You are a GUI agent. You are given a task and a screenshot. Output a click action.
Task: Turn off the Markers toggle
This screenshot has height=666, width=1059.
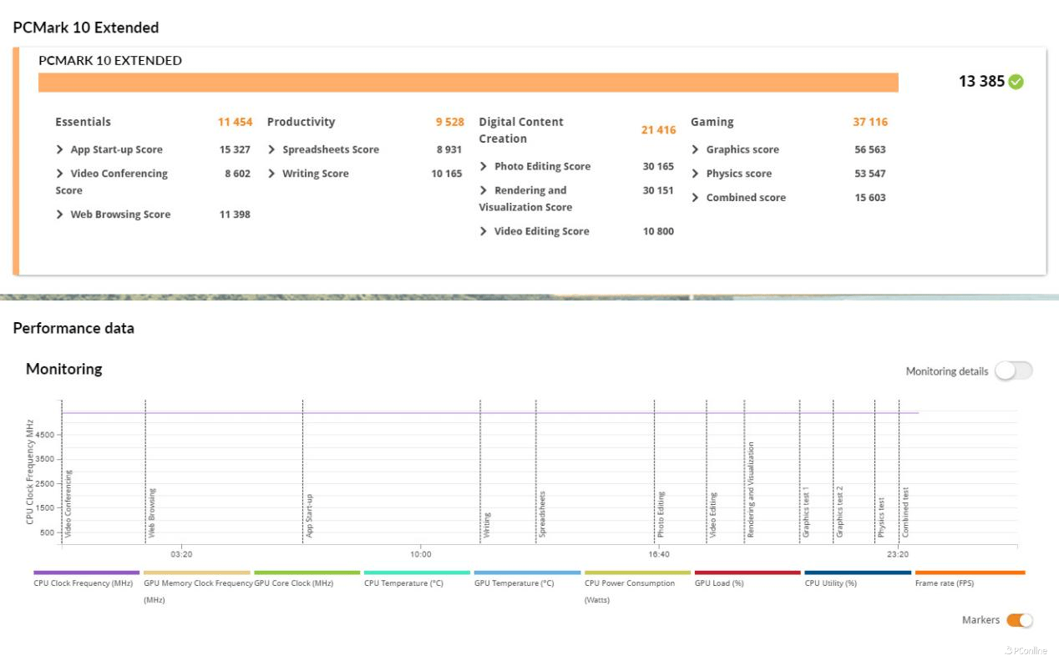tap(1019, 620)
